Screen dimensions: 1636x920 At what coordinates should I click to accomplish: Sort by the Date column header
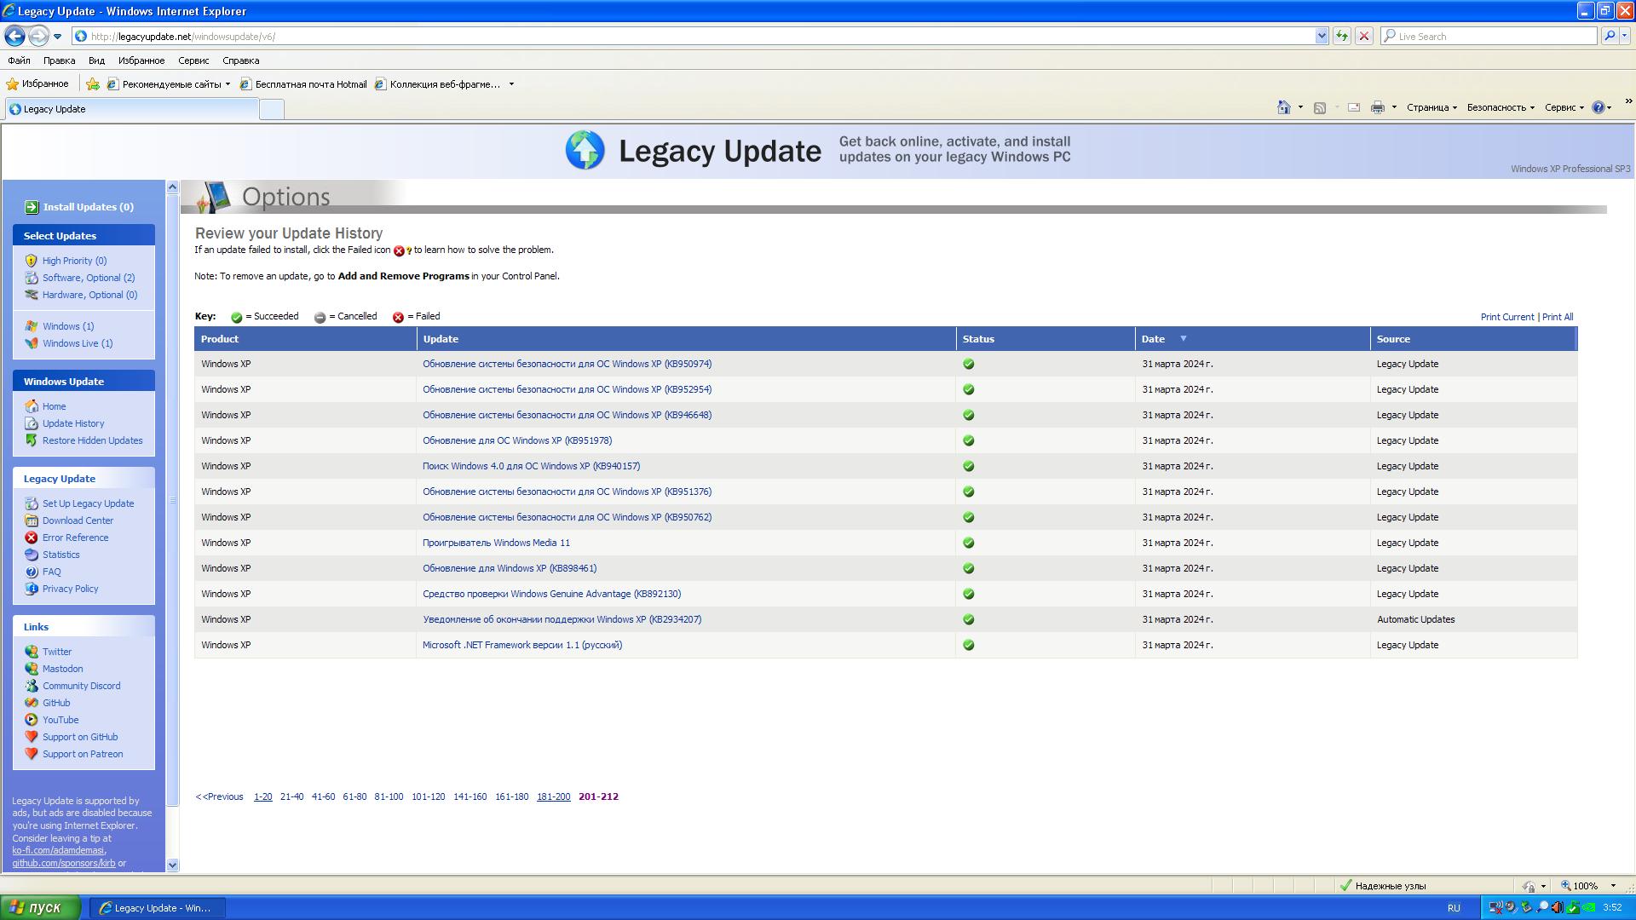[1153, 339]
